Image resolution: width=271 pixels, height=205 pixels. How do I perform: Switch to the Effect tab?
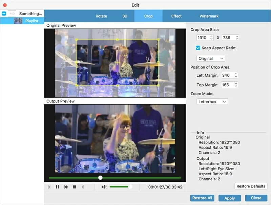tap(176, 16)
